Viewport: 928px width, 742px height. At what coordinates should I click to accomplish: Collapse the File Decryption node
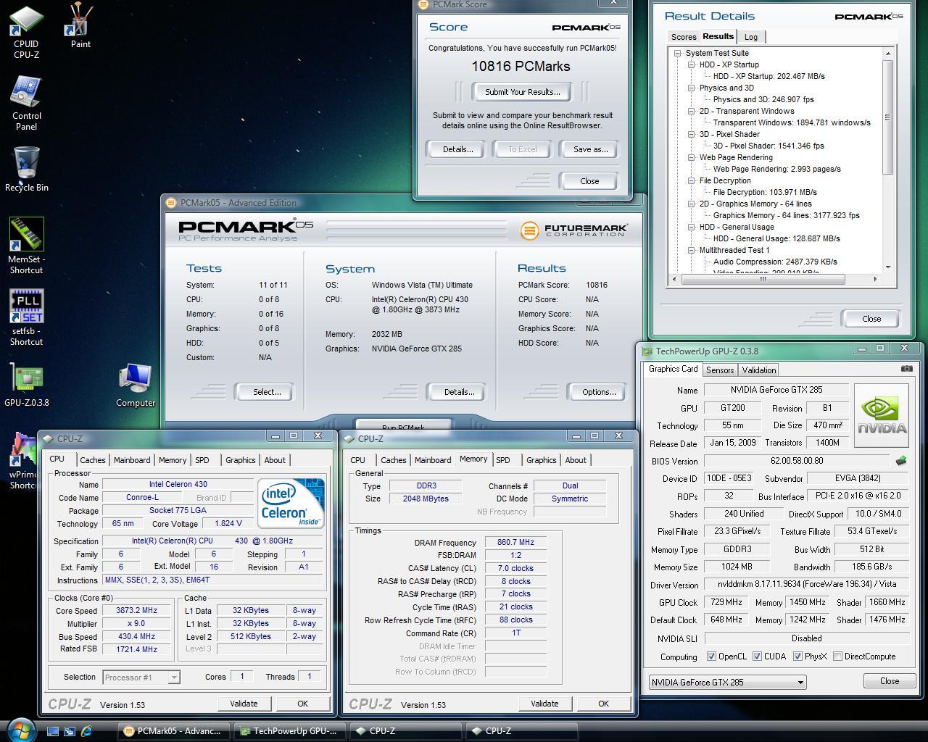pyautogui.click(x=692, y=180)
